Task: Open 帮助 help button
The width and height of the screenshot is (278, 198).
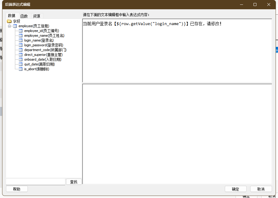Action: [17, 189]
